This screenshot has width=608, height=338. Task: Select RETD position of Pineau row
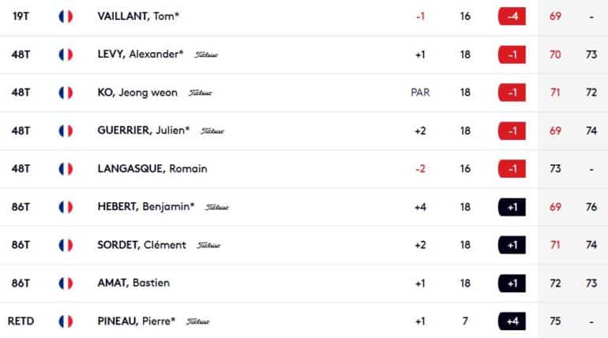coord(21,321)
